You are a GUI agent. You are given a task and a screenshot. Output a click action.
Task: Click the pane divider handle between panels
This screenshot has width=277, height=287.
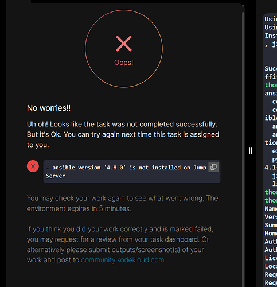[x=251, y=150]
